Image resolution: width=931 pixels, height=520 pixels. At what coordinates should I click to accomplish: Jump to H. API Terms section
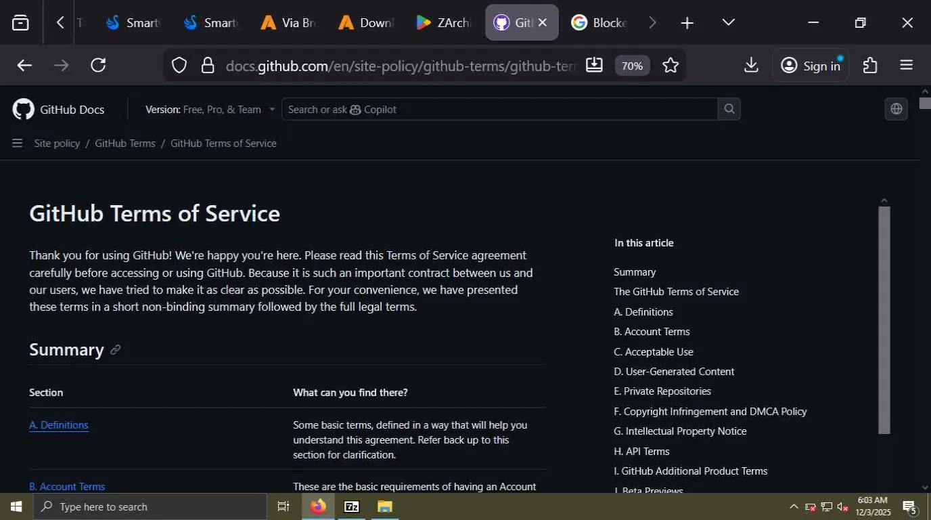click(641, 452)
